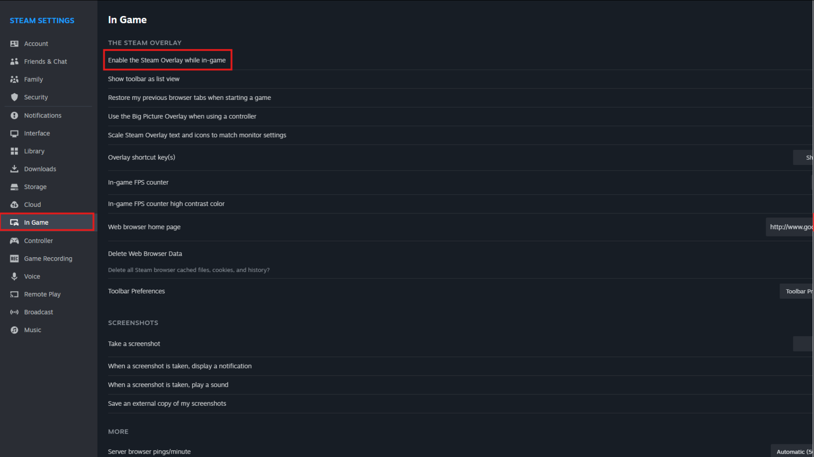Click the Security shield icon

point(14,97)
